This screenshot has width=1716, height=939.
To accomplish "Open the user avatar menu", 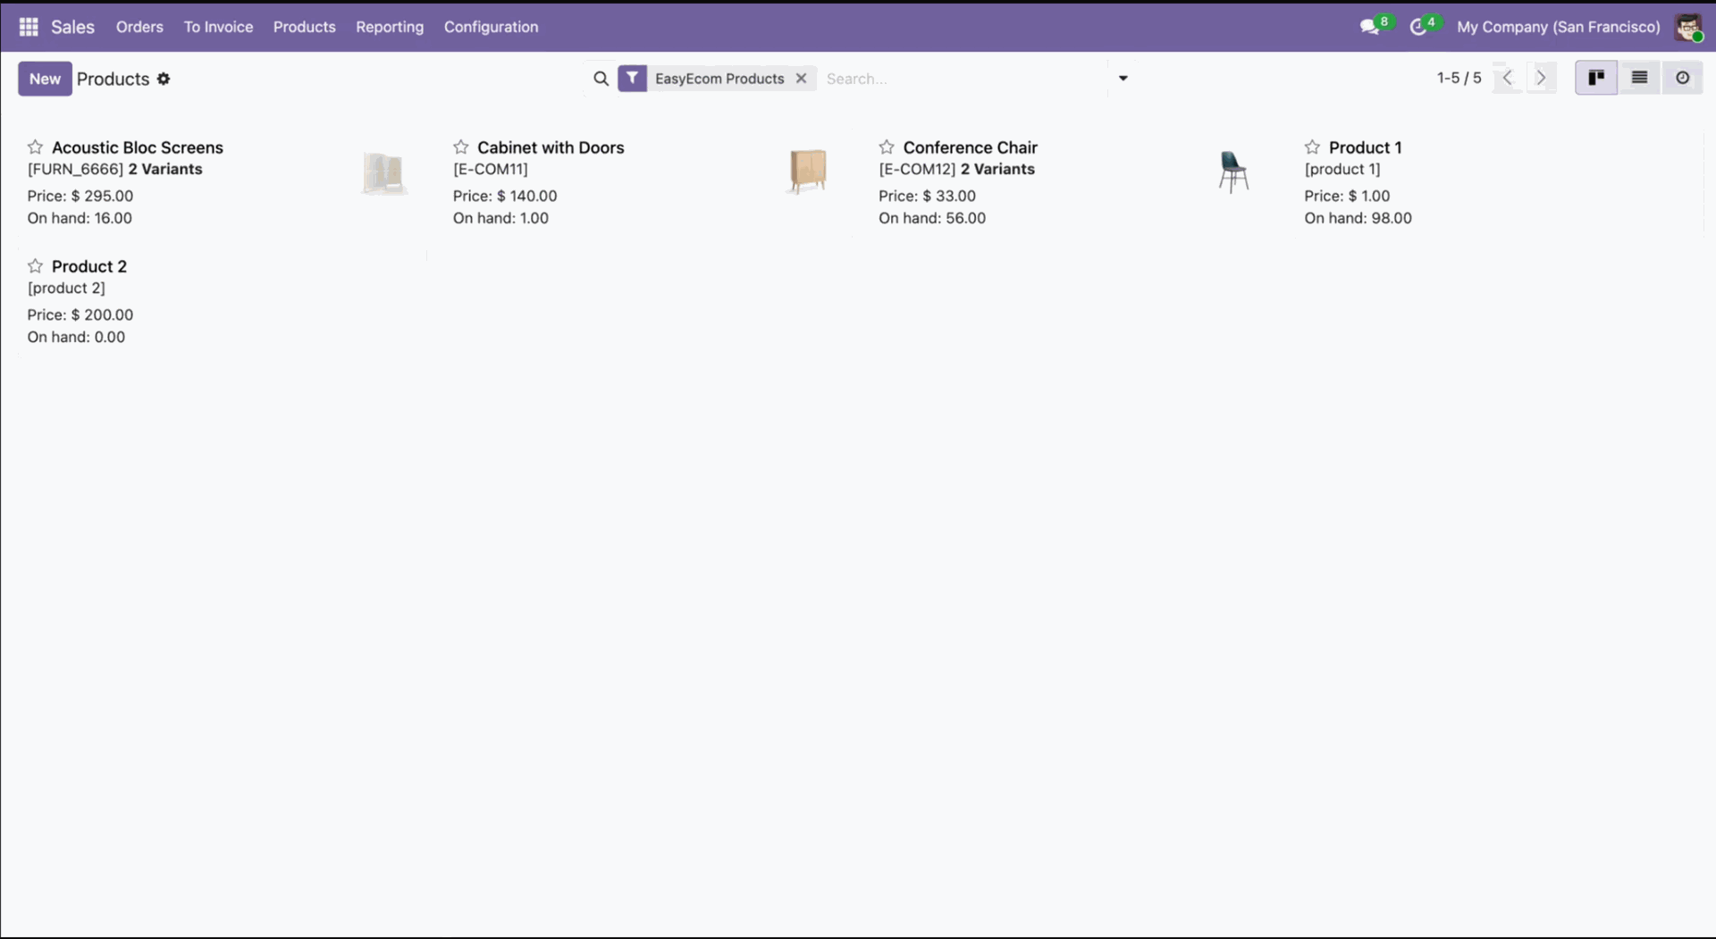I will point(1687,27).
